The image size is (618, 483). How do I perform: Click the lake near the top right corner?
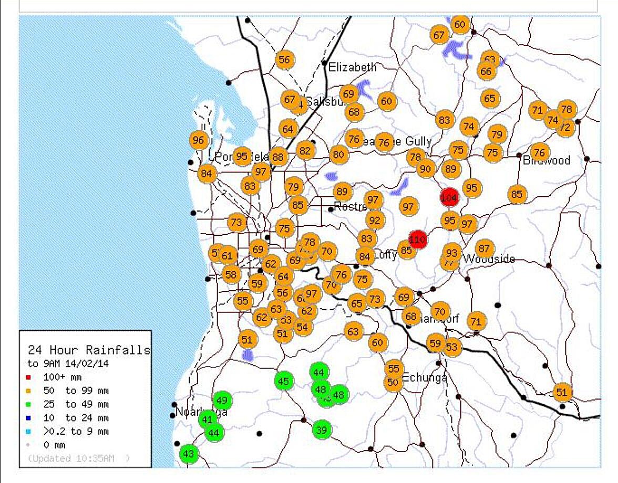tap(455, 48)
